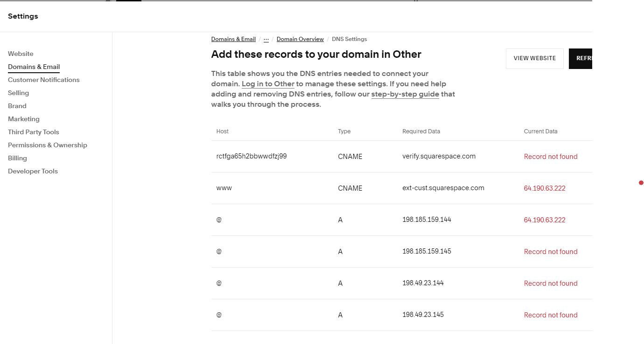Open Permissions & Ownership settings
This screenshot has width=644, height=344.
pos(47,145)
